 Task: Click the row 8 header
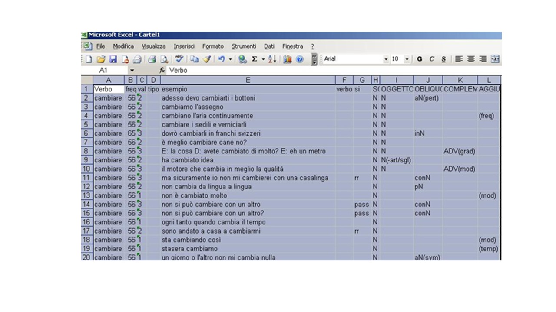pos(87,151)
